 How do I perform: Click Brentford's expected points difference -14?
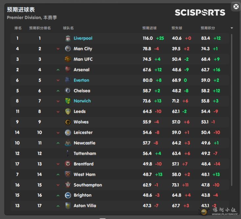point(217,164)
